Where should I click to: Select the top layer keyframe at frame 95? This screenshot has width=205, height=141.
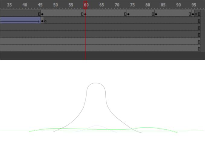[193, 14]
